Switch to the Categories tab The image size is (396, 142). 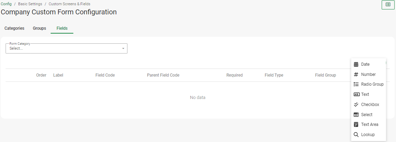pyautogui.click(x=14, y=28)
